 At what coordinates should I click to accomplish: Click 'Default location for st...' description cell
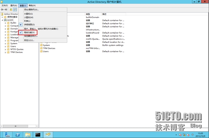coord(113,42)
